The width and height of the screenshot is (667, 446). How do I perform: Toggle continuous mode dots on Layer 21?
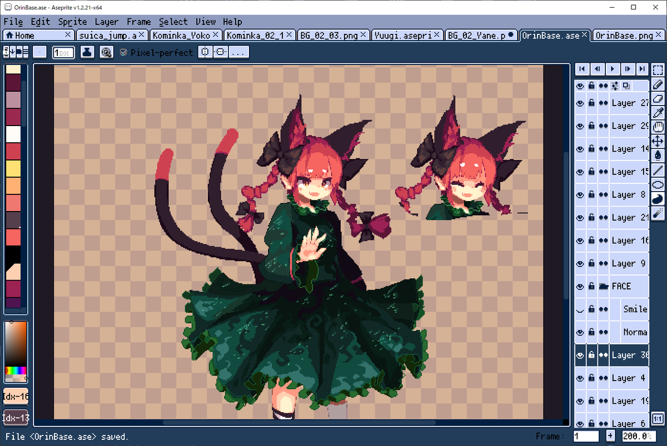point(604,218)
